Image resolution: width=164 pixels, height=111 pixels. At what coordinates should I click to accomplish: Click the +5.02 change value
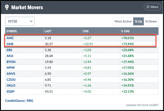87,91
